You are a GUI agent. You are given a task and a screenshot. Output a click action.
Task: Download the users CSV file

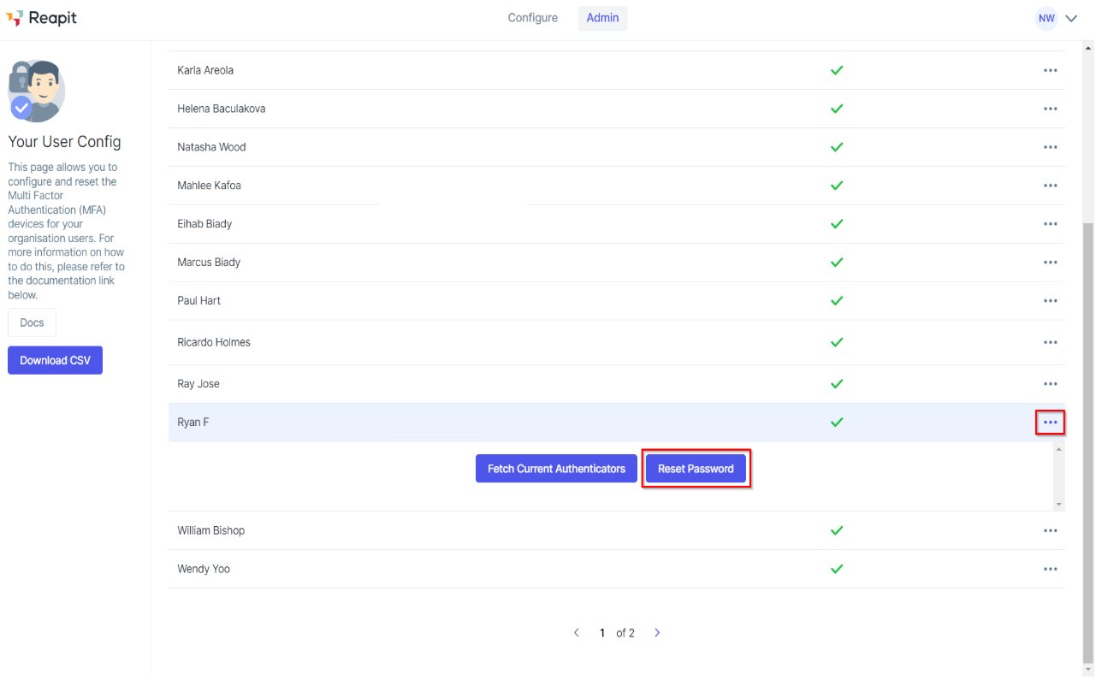pyautogui.click(x=55, y=360)
